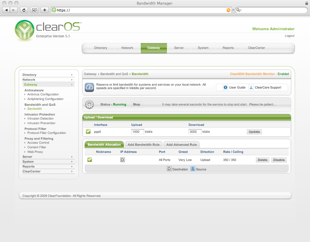Open Protocol Filter Configuration page
Image resolution: width=310 pixels, height=242 pixels.
[x=47, y=133]
